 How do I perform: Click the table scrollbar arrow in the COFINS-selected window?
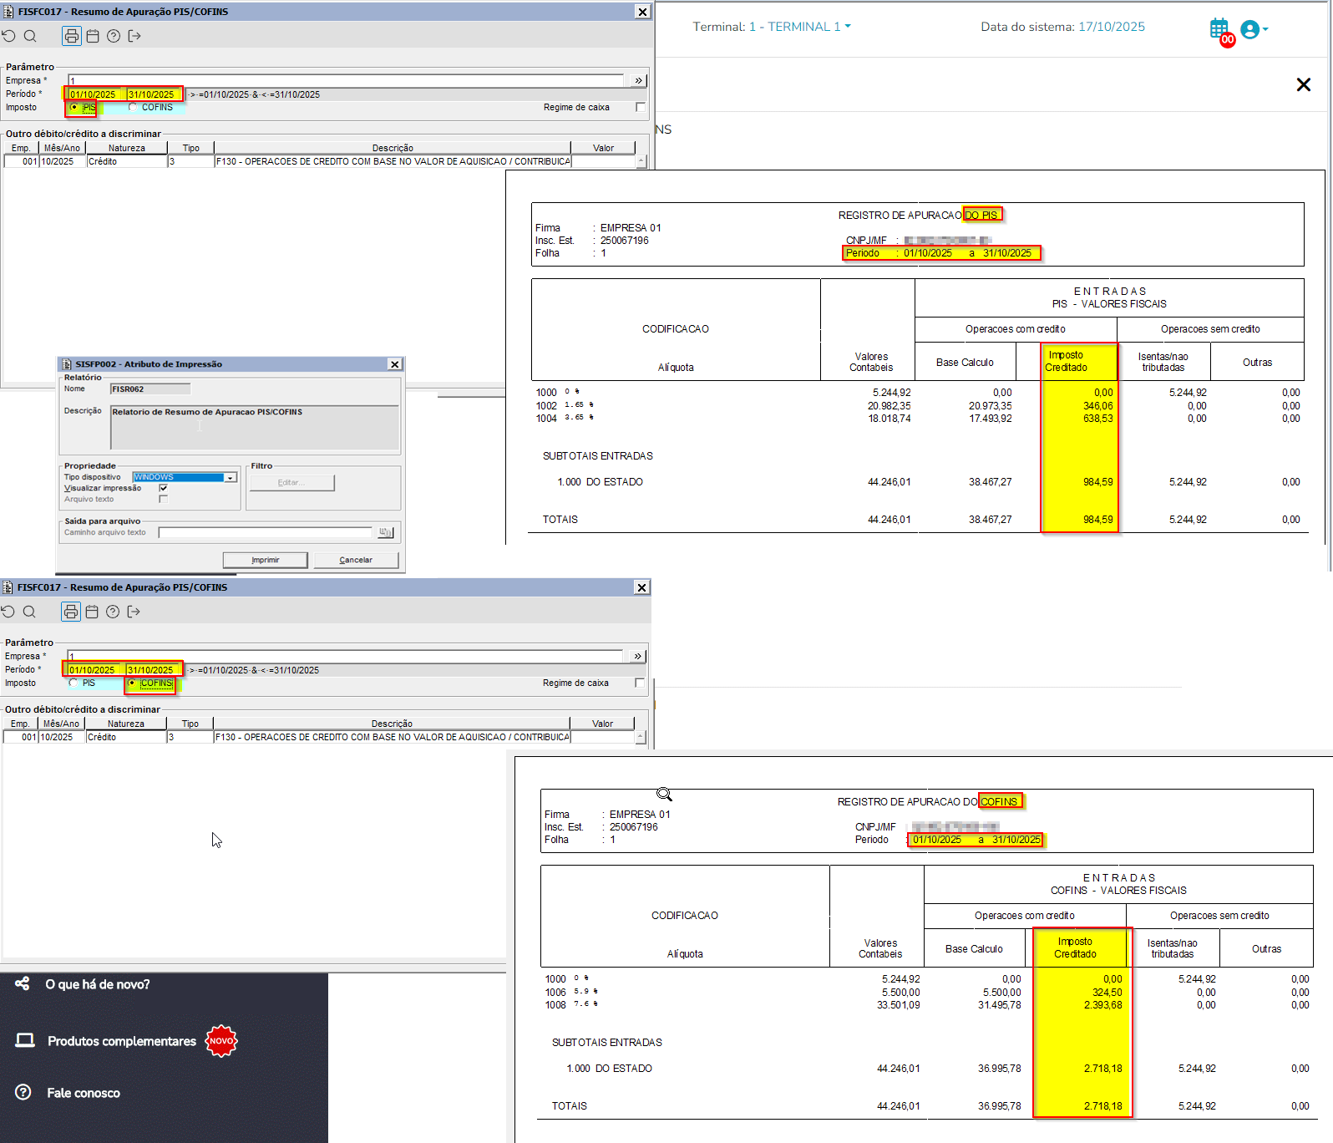click(x=641, y=737)
